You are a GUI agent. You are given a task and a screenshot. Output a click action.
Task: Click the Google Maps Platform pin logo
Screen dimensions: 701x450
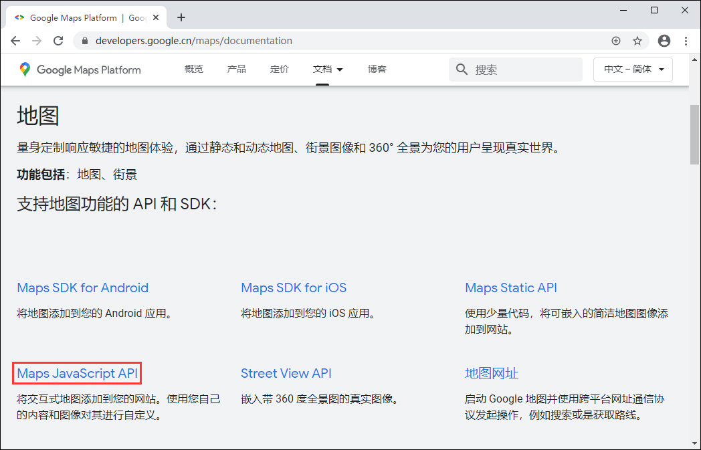click(25, 69)
